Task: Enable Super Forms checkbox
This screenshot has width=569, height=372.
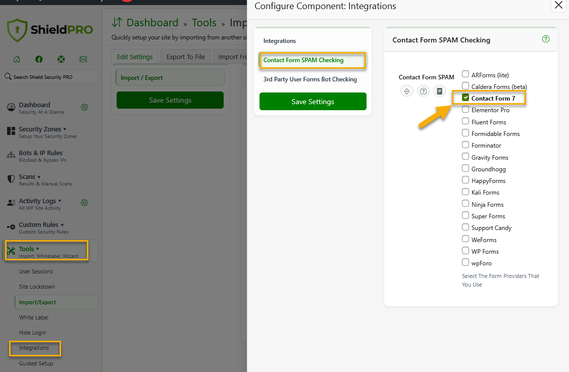Action: (465, 215)
